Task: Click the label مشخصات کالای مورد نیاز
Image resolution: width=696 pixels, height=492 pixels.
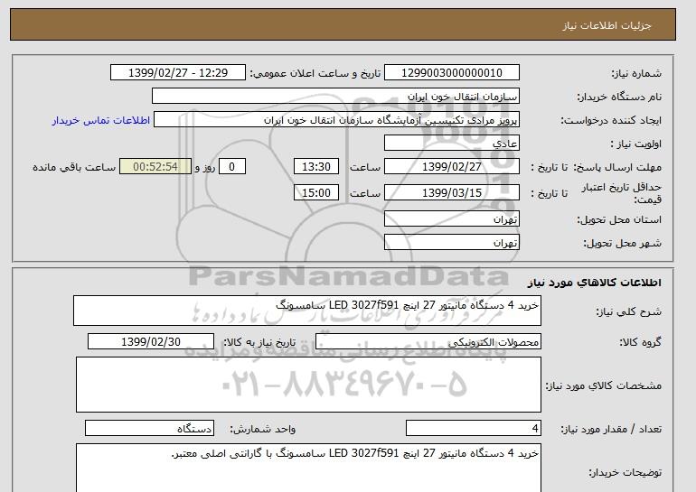Action: [x=603, y=385]
